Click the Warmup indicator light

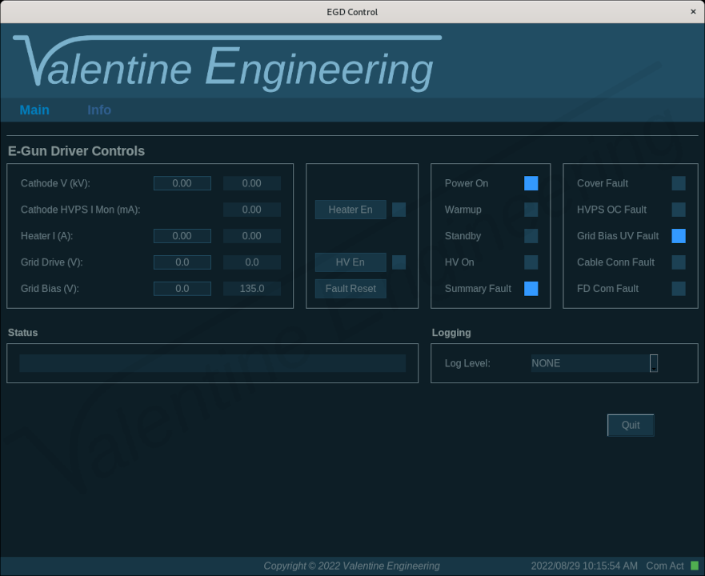[x=531, y=210]
